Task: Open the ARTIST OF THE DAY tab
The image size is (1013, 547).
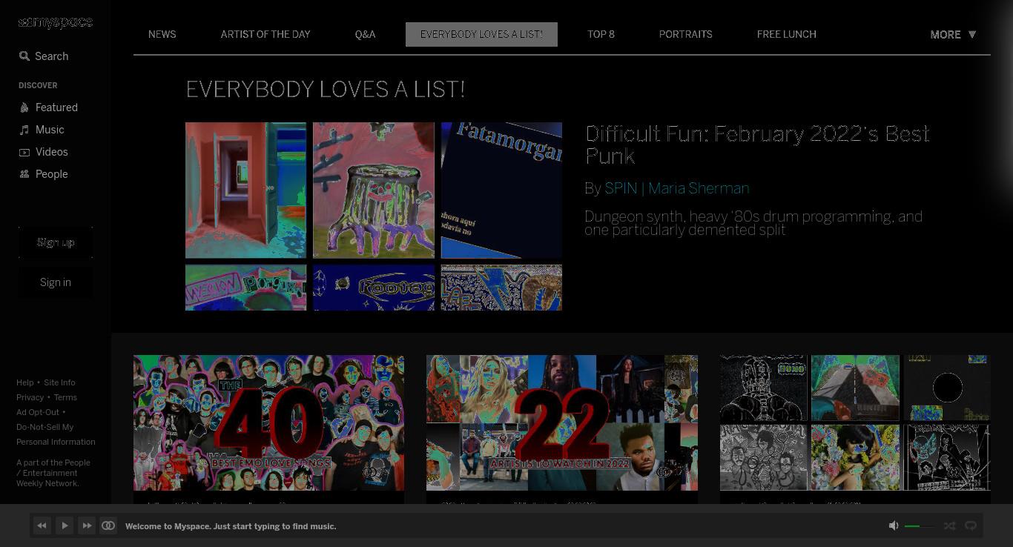Action: coord(265,34)
